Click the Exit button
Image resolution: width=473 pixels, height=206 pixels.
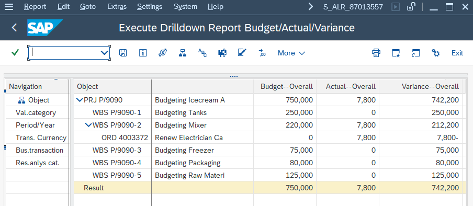[457, 53]
